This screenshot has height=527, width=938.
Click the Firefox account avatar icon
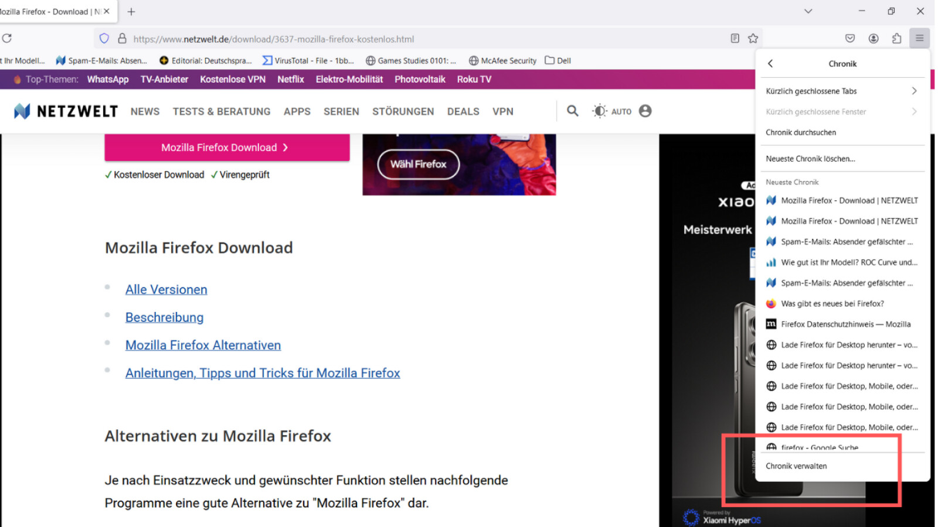[x=874, y=39]
